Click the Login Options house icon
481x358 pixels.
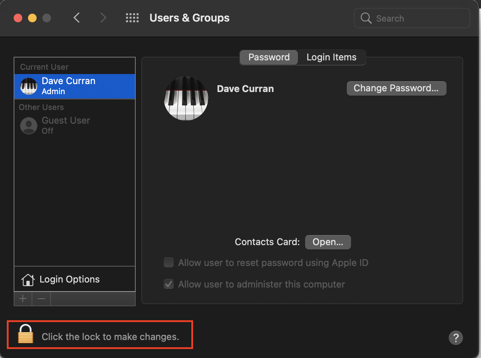click(x=28, y=280)
